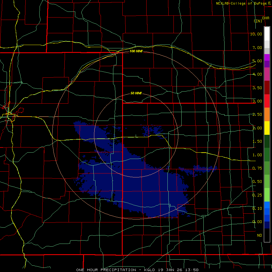Click the 100 NMI range ring label
Image resolution: width=272 pixels, height=272 pixels.
tap(136, 51)
